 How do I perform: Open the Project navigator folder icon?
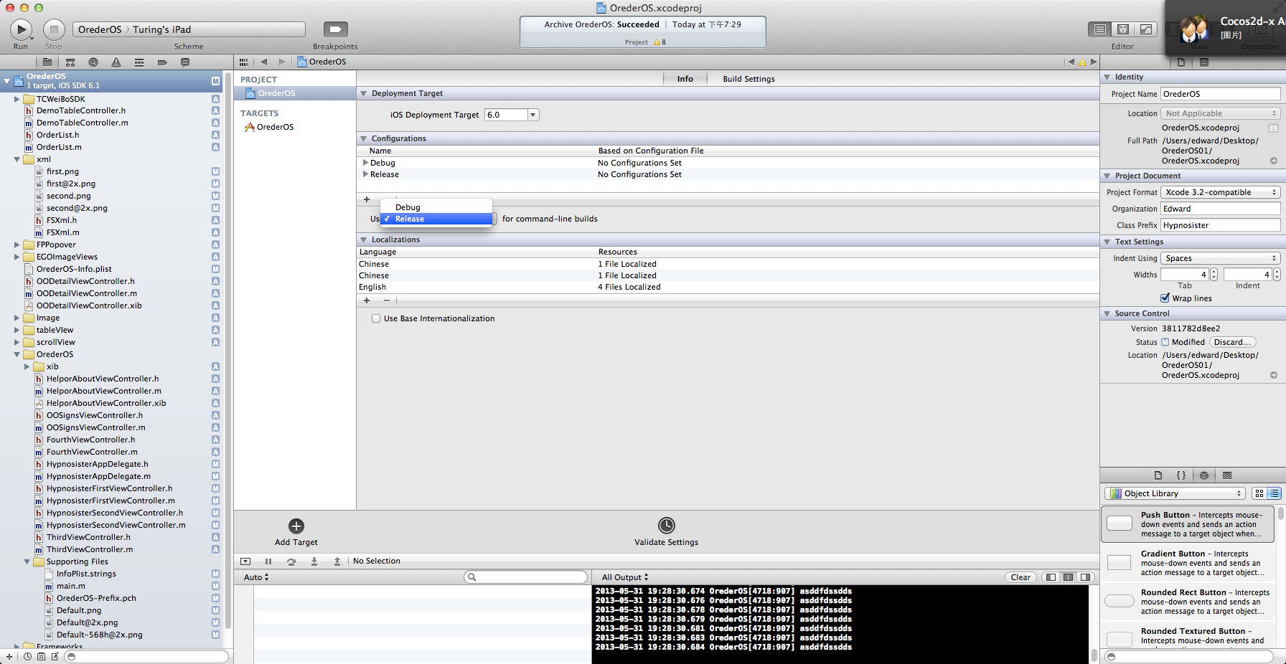[47, 62]
